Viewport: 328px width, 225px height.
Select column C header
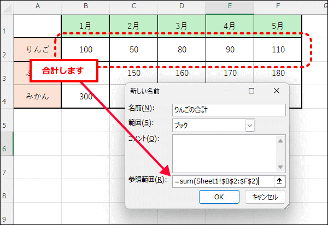tap(134, 6)
